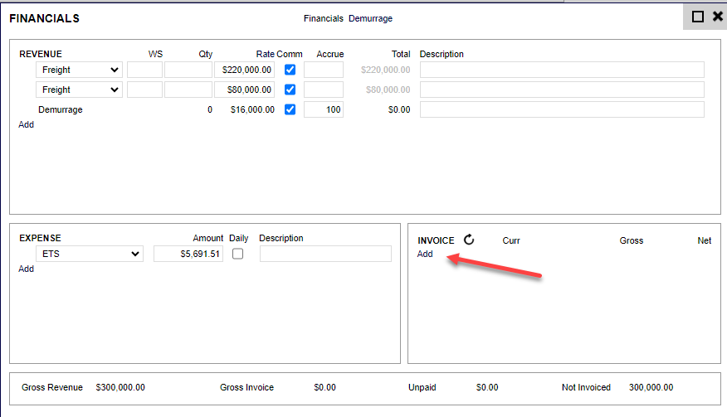The height and width of the screenshot is (417, 727).
Task: Add a new expense line
Action: (x=27, y=269)
